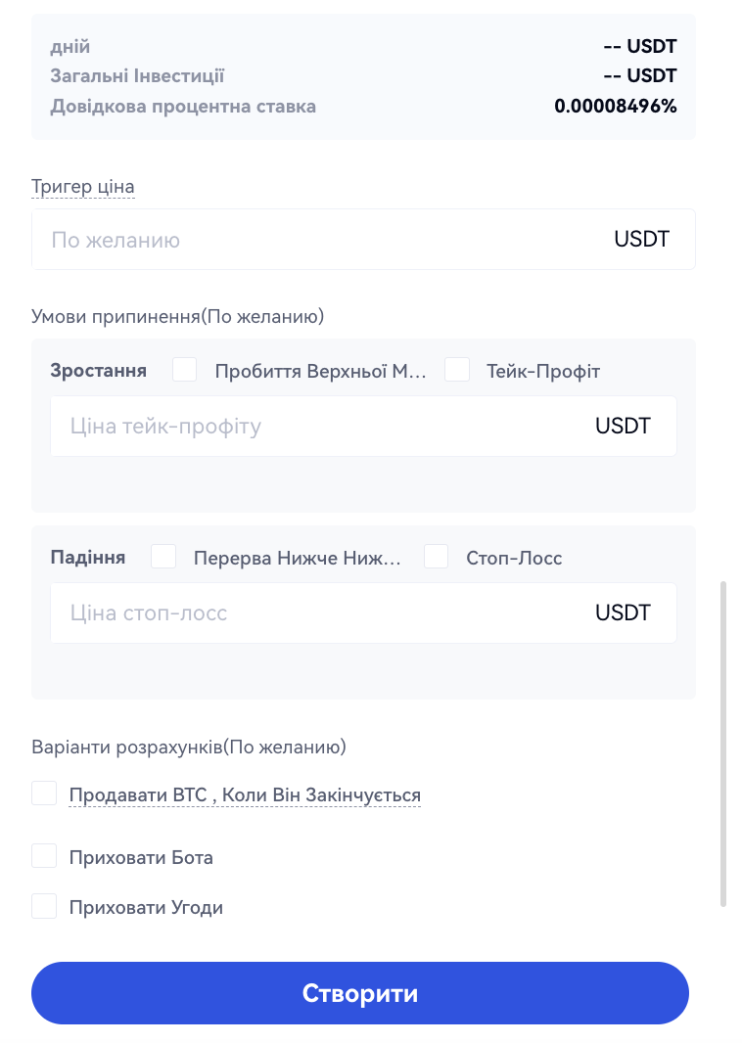Screen dimensions: 742x1043
Task: Click the Продавати BTC underlined label text
Action: pyautogui.click(x=245, y=794)
